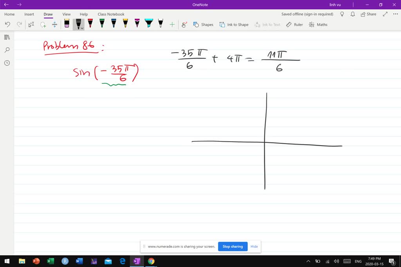Screen dimensions: 401x267
Task: Click the Redo arrow icon
Action: coord(19,25)
